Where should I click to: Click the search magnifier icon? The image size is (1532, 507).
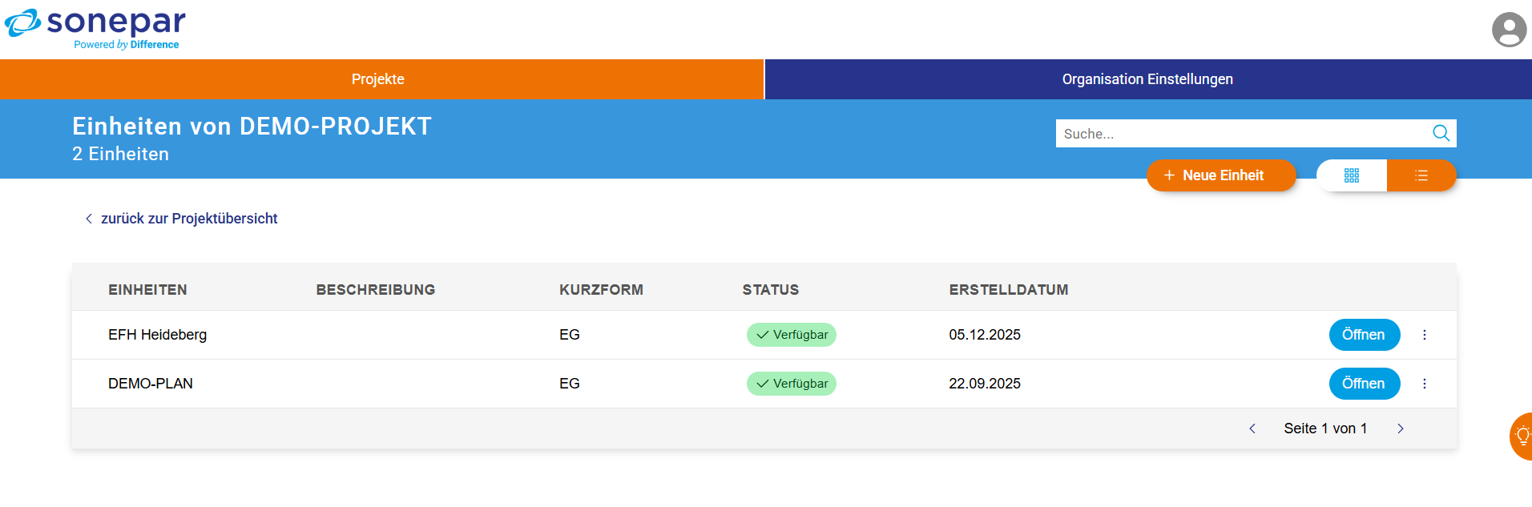point(1441,133)
